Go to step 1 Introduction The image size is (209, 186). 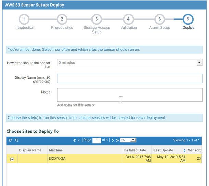point(24,19)
